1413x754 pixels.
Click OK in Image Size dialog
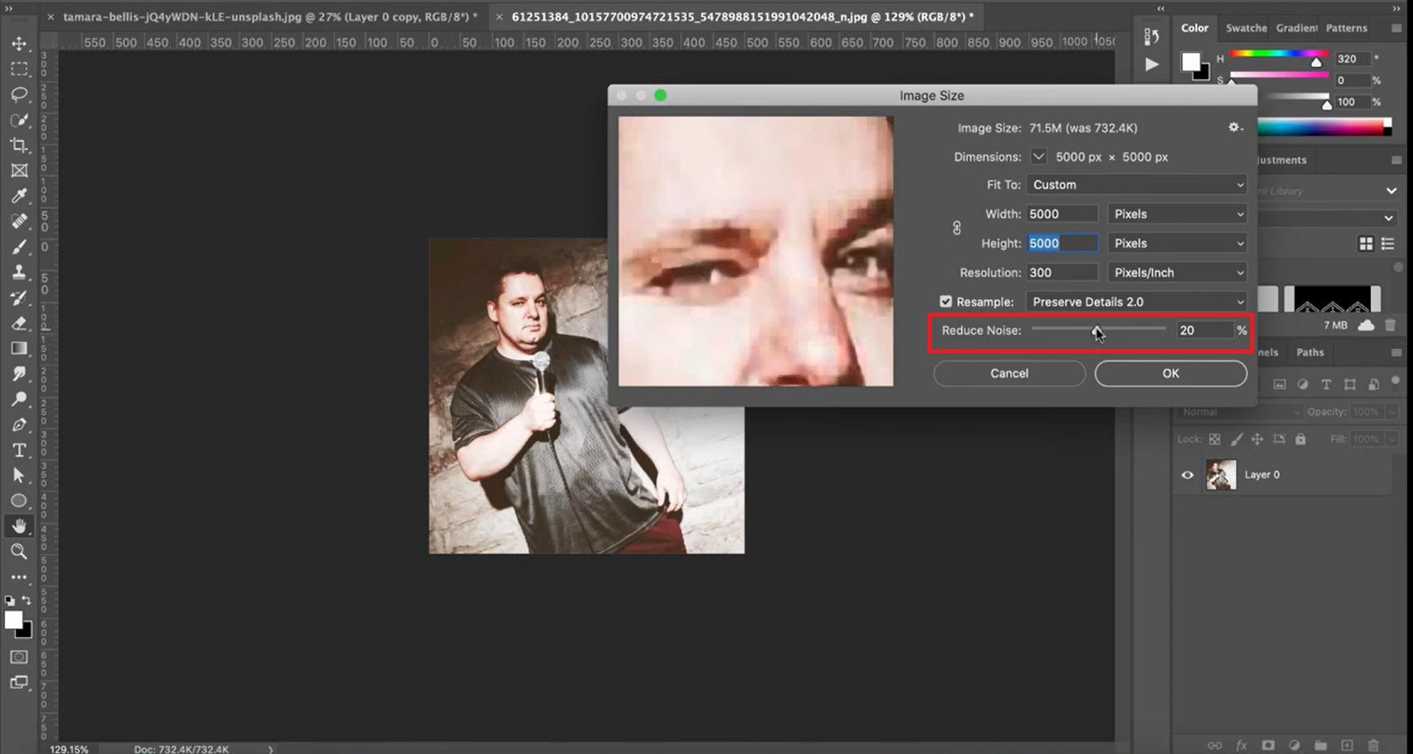click(x=1170, y=373)
